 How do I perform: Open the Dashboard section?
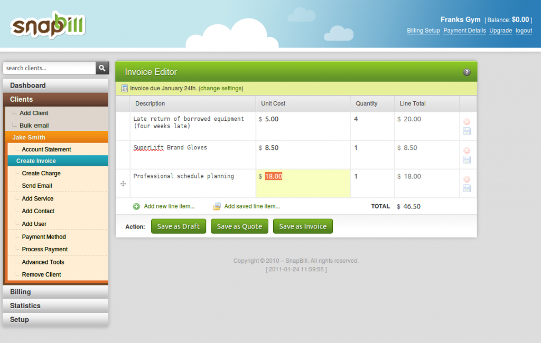click(55, 85)
